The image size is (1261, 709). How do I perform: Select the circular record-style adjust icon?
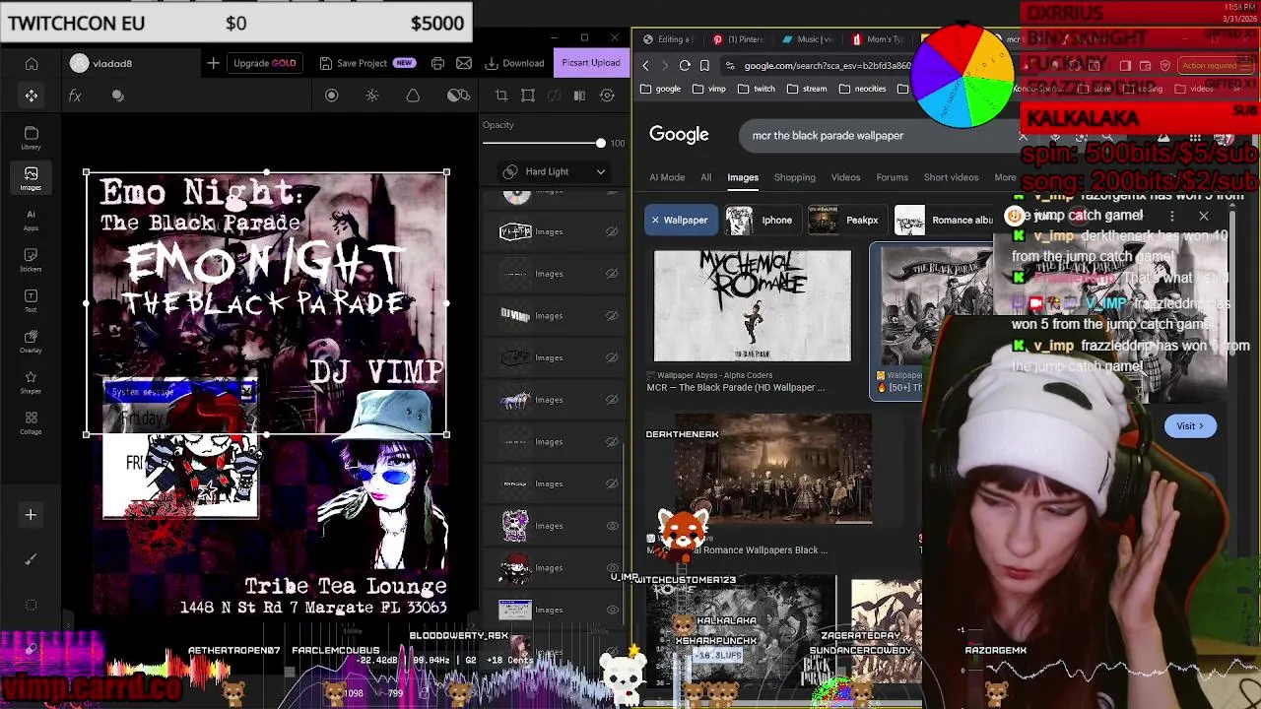(332, 96)
